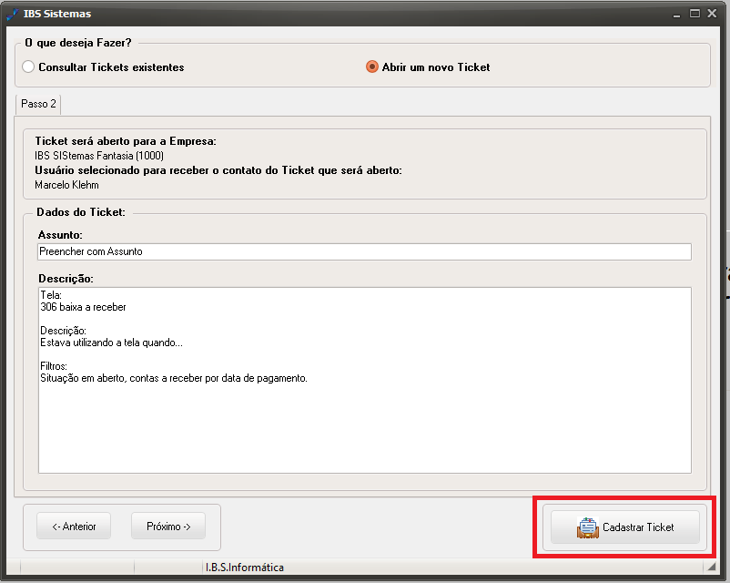The height and width of the screenshot is (583, 730).
Task: Advance with the Próximo -> button
Action: [x=168, y=527]
